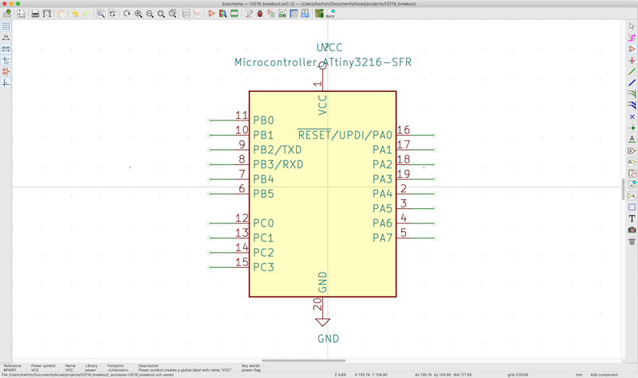Select the no-connect flag tool
638x378 pixels.
(632, 116)
